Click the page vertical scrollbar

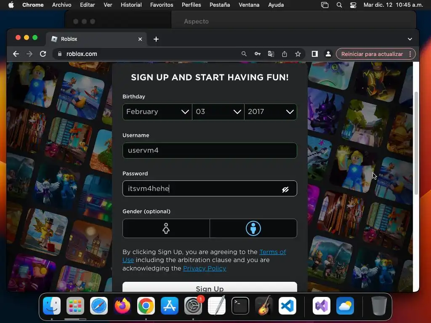[x=416, y=143]
